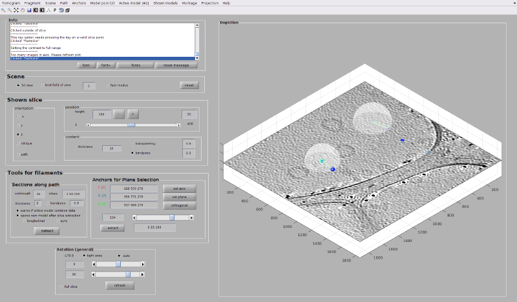This screenshot has height=302, width=517.
Task: Click the pulse-shaped profile icon
Action: [x=48, y=10]
